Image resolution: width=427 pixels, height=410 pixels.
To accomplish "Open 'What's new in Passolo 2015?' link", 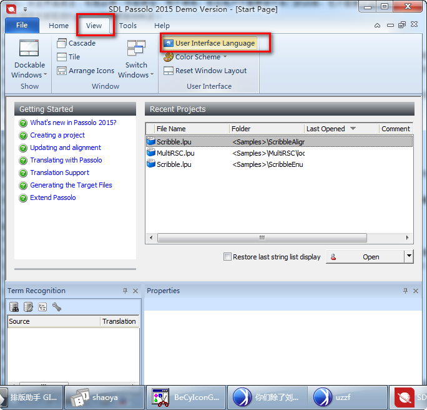I will point(73,122).
